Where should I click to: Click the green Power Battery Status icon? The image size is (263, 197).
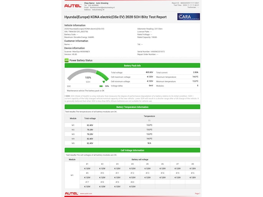[66, 61]
